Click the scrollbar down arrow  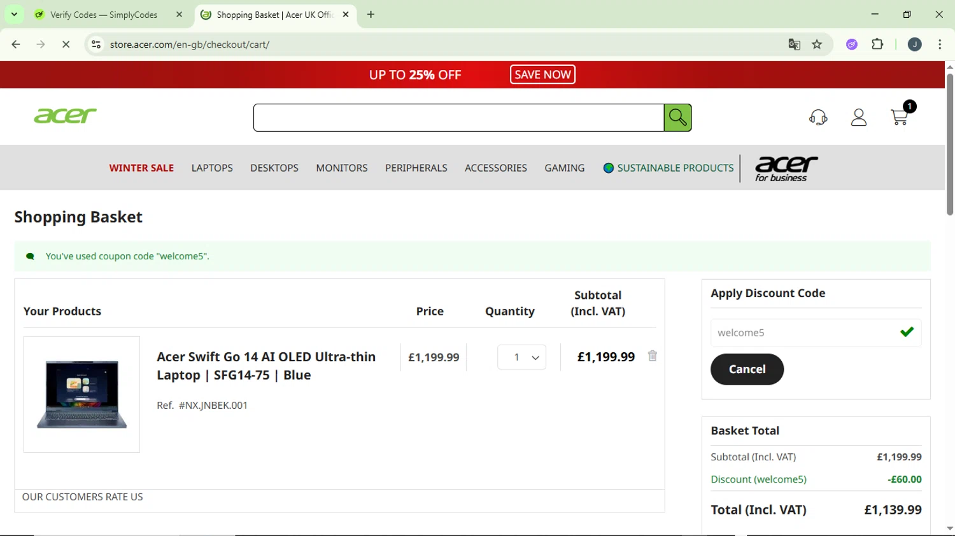pyautogui.click(x=950, y=528)
